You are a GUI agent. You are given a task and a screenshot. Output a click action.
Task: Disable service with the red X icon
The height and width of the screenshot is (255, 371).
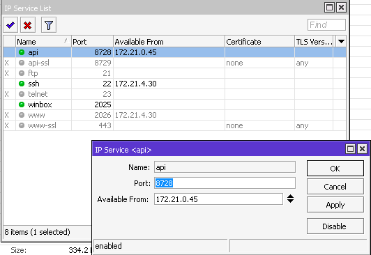click(x=28, y=25)
